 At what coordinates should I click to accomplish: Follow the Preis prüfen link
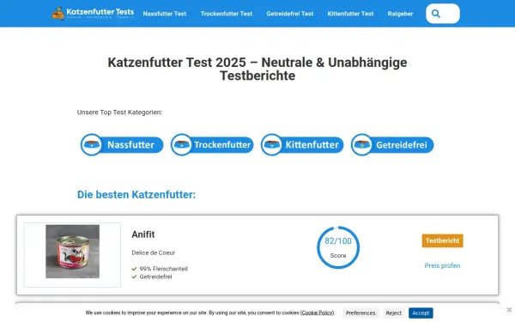click(x=442, y=265)
